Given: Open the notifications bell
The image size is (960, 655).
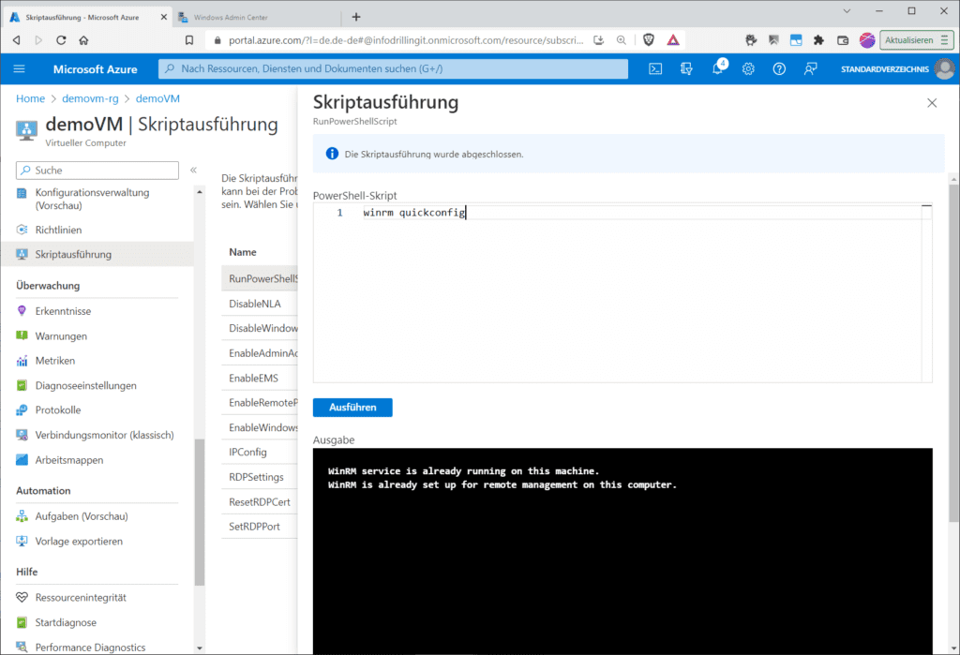Looking at the screenshot, I should pos(717,68).
